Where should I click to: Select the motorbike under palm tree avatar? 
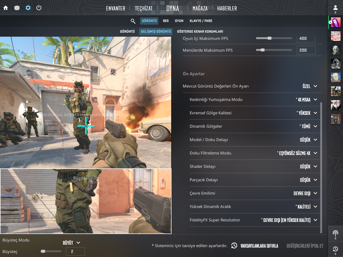pyautogui.click(x=335, y=91)
